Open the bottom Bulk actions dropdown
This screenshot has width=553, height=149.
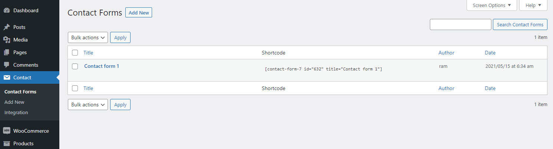pos(88,105)
